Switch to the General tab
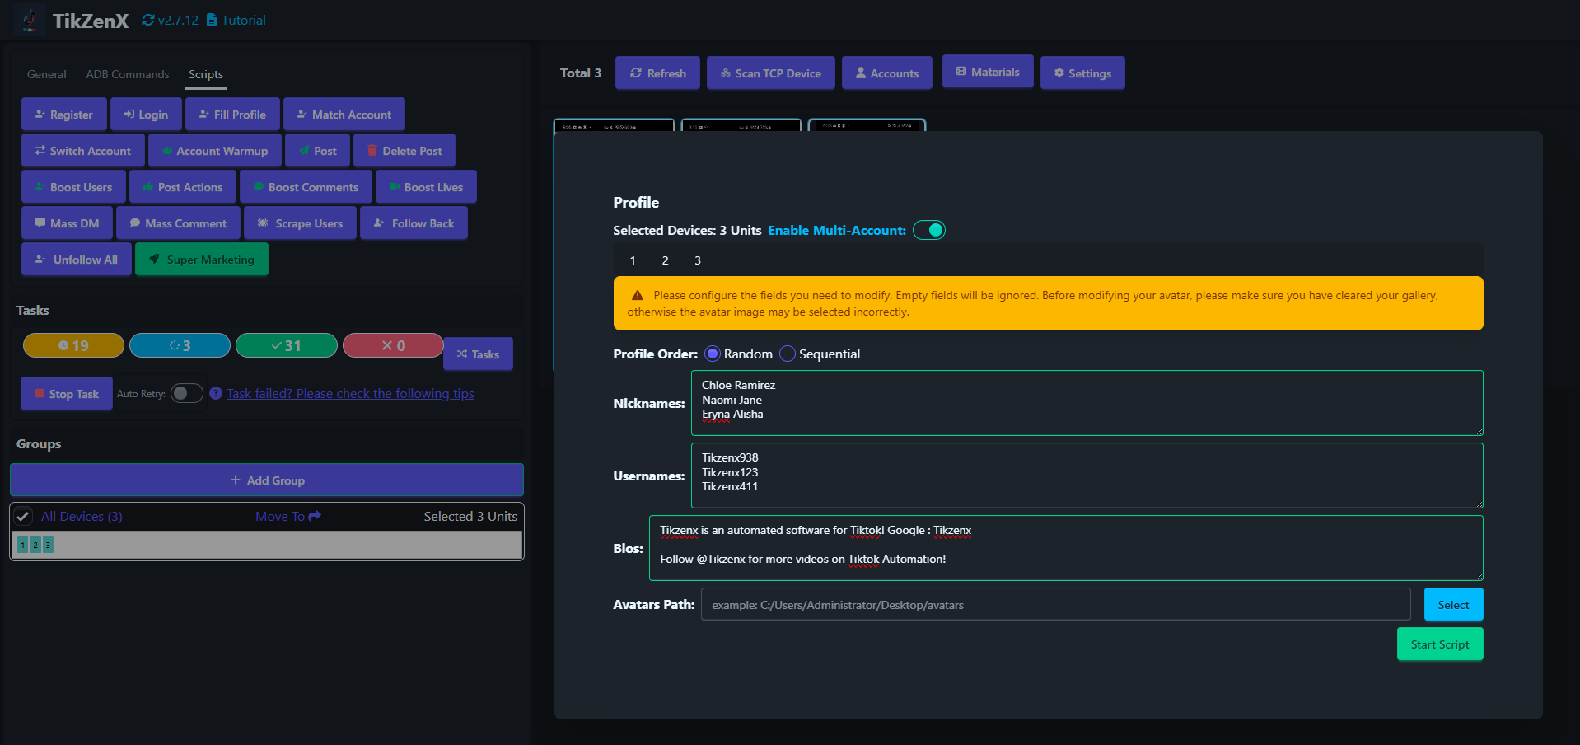 coord(46,74)
